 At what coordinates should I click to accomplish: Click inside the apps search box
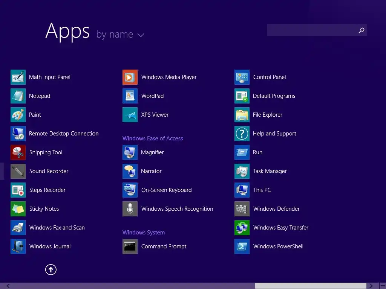[x=317, y=30]
